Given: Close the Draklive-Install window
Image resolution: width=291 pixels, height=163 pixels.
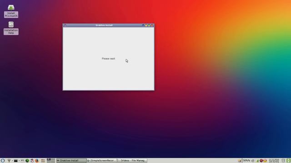Looking at the screenshot, I should pos(152,25).
